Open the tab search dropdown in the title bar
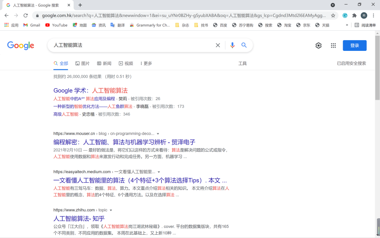The width and height of the screenshot is (380, 238). (333, 5)
